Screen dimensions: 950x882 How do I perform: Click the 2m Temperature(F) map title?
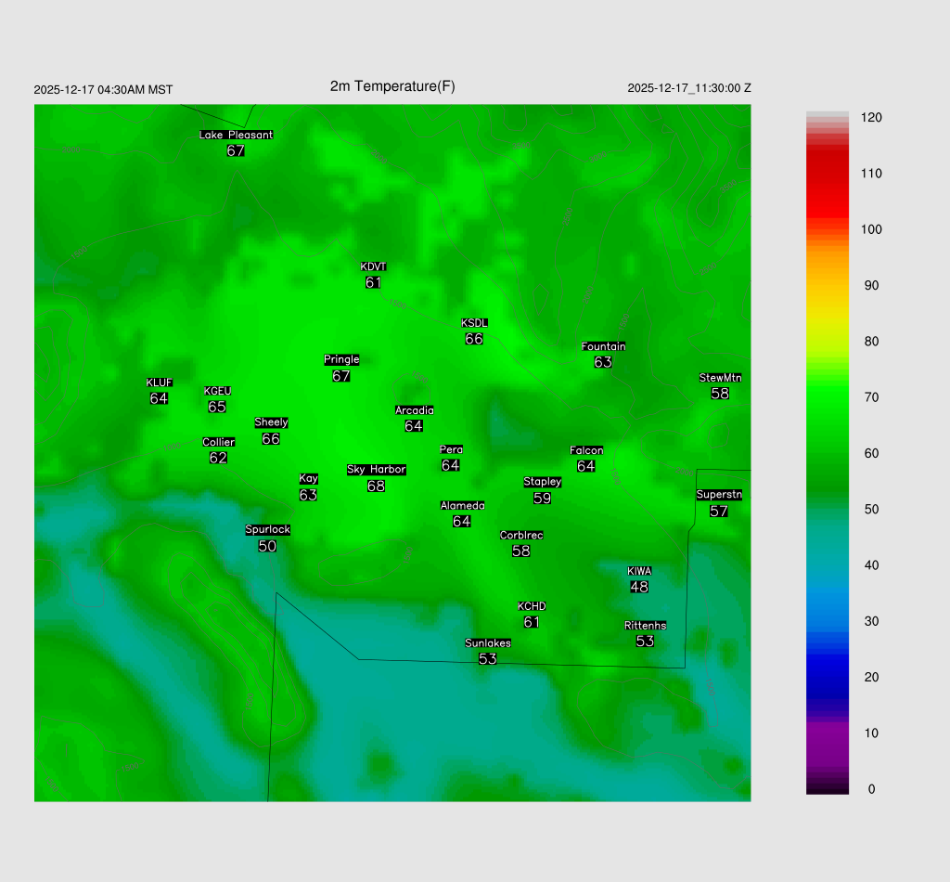click(392, 86)
